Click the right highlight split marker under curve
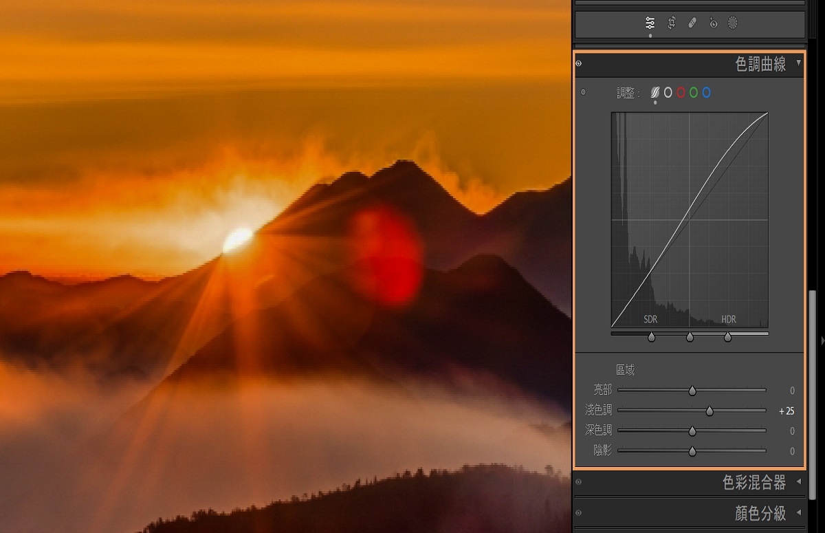Screen dimensions: 825x533 coord(727,337)
